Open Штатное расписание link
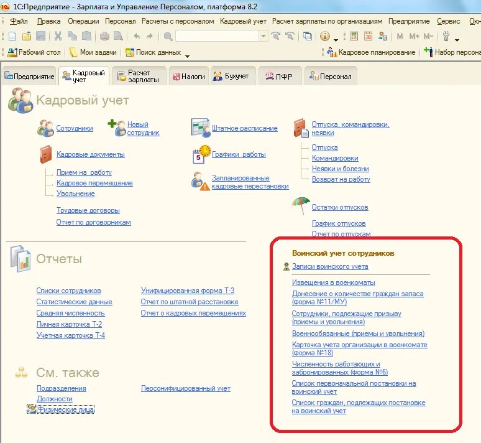The image size is (481, 443). 244,128
